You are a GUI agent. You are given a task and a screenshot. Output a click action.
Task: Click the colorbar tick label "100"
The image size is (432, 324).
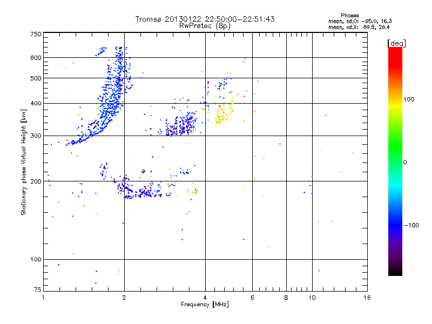tap(409, 99)
